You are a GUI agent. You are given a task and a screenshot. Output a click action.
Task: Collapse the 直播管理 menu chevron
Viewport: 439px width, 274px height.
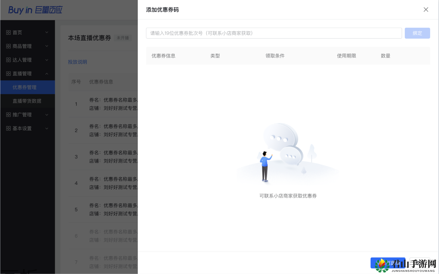[47, 73]
